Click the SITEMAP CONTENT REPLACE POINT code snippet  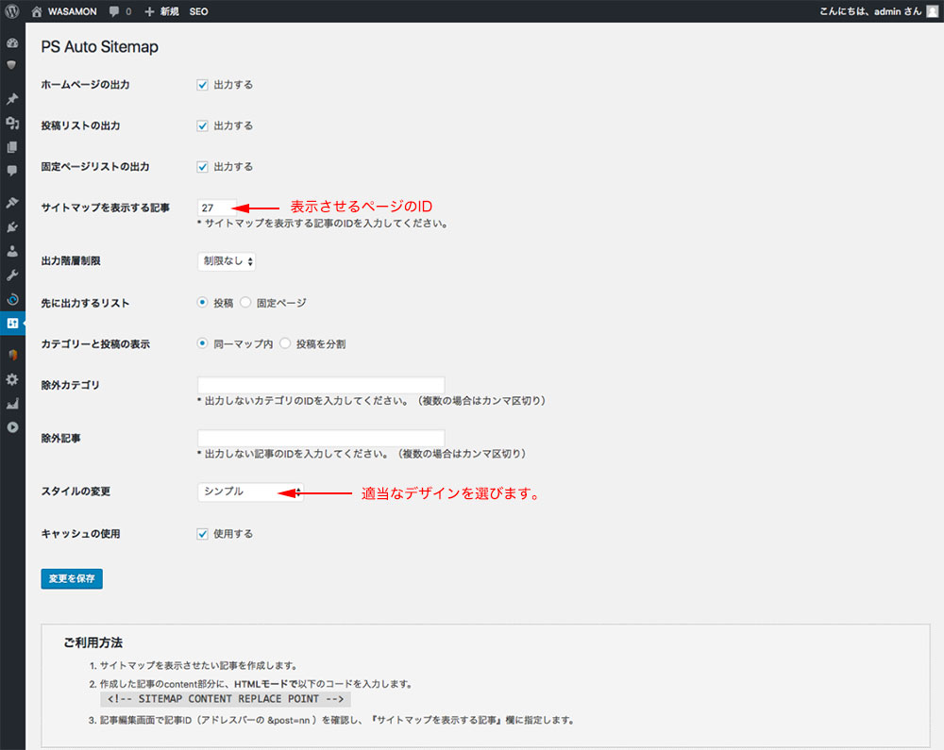pos(226,699)
